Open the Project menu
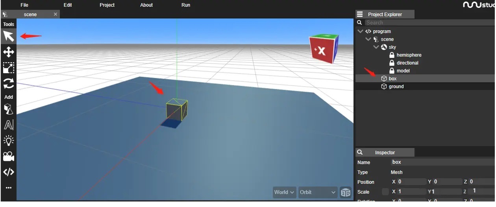Image resolution: width=496 pixels, height=207 pixels. pyautogui.click(x=107, y=5)
